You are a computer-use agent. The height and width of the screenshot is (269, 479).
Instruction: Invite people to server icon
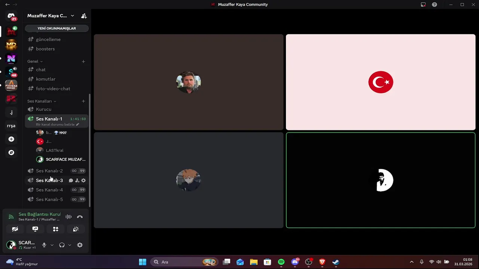84,16
